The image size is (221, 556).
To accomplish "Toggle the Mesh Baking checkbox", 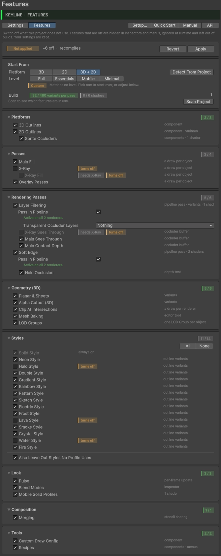I will click(x=15, y=316).
